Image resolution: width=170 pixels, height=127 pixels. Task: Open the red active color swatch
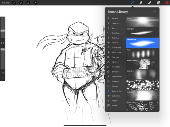(x=167, y=3)
